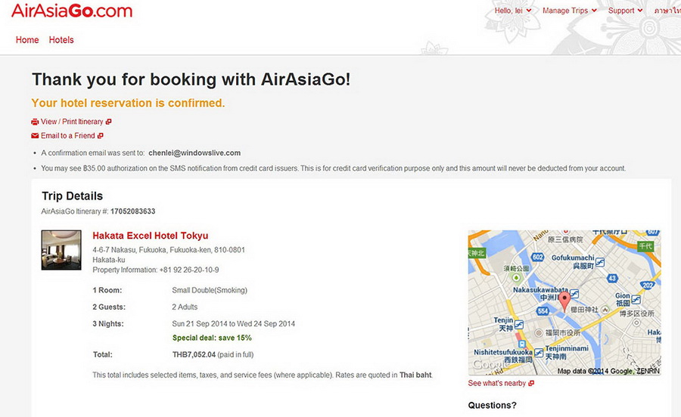Open the Hakata Excel Hotel Tokyu link

pos(151,236)
